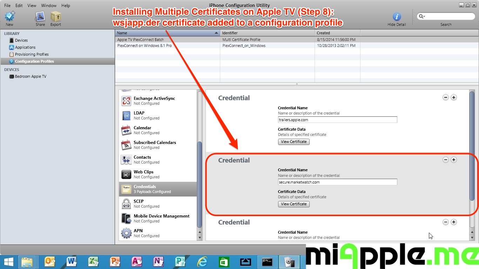Image resolution: width=479 pixels, height=269 pixels.
Task: Select the APN payload
Action: [x=138, y=233]
